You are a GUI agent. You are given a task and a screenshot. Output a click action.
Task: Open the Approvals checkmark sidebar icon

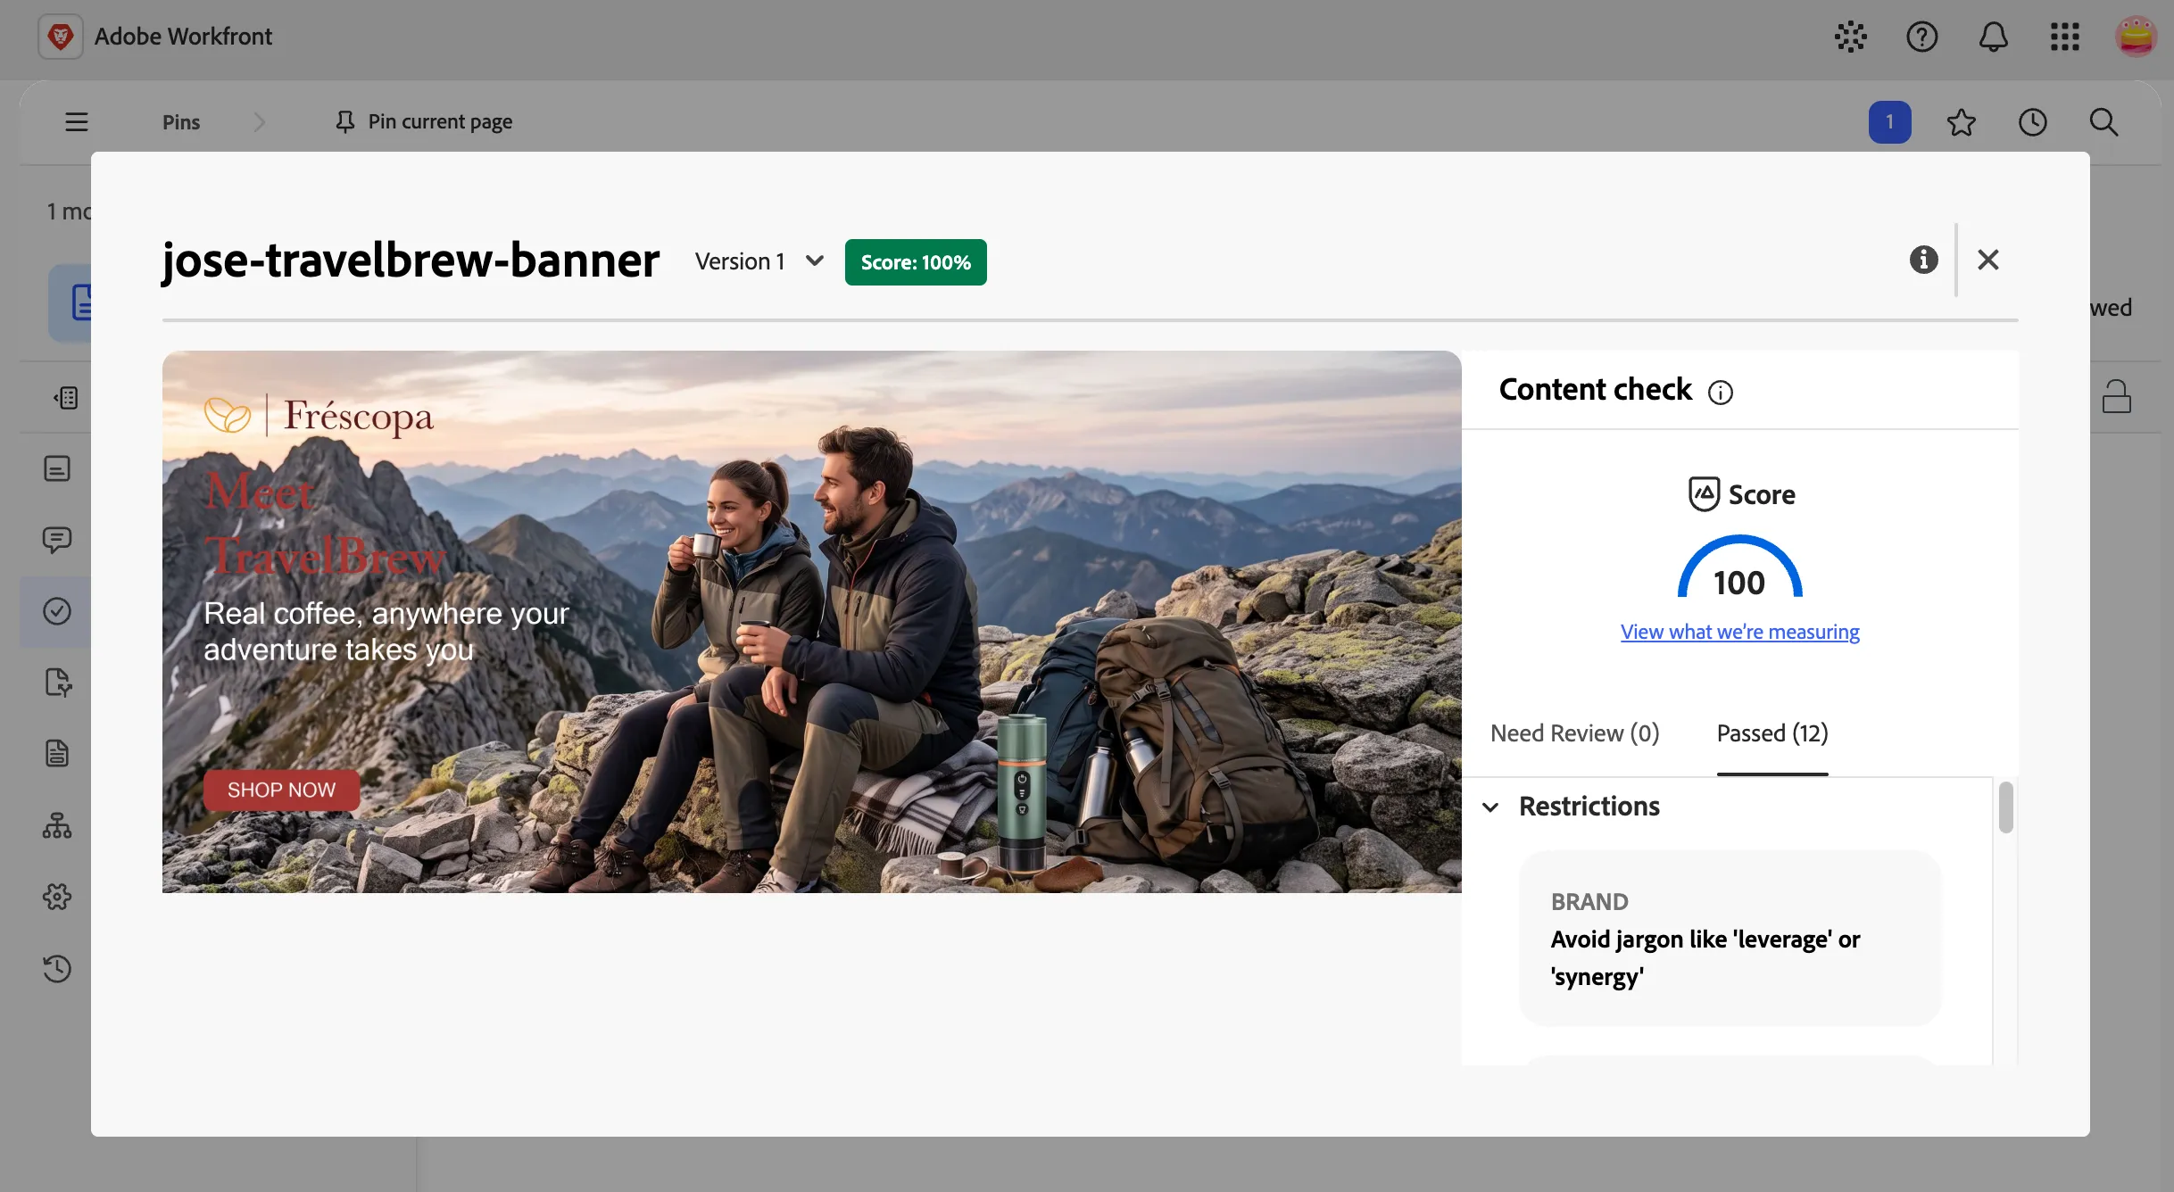tap(57, 611)
